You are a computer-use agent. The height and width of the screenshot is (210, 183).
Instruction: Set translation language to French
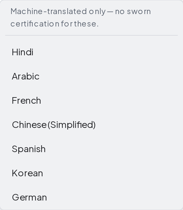tap(91, 100)
